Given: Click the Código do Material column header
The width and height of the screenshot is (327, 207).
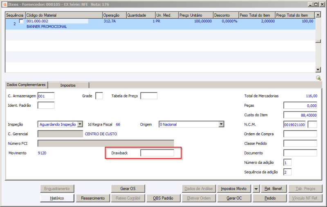Looking at the screenshot, I should tap(64, 15).
